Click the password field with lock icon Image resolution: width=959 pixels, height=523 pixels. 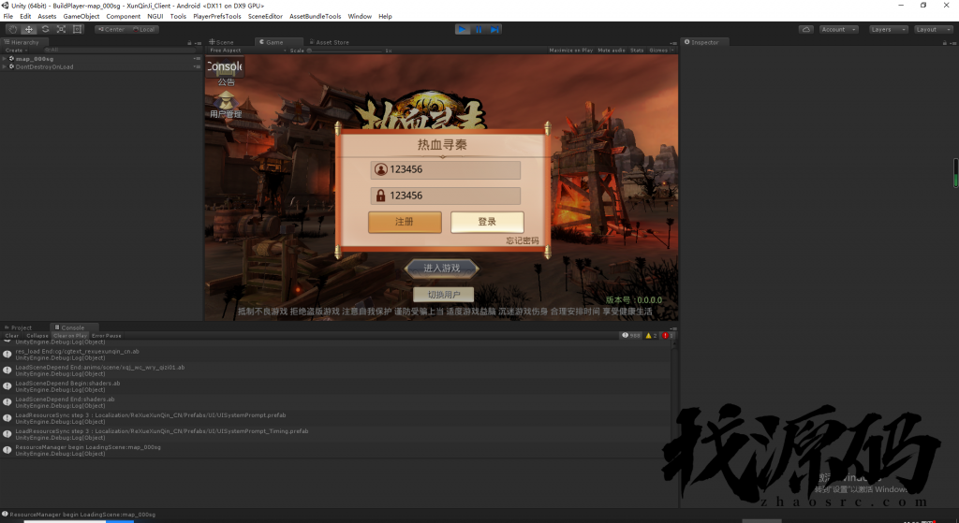click(x=445, y=196)
